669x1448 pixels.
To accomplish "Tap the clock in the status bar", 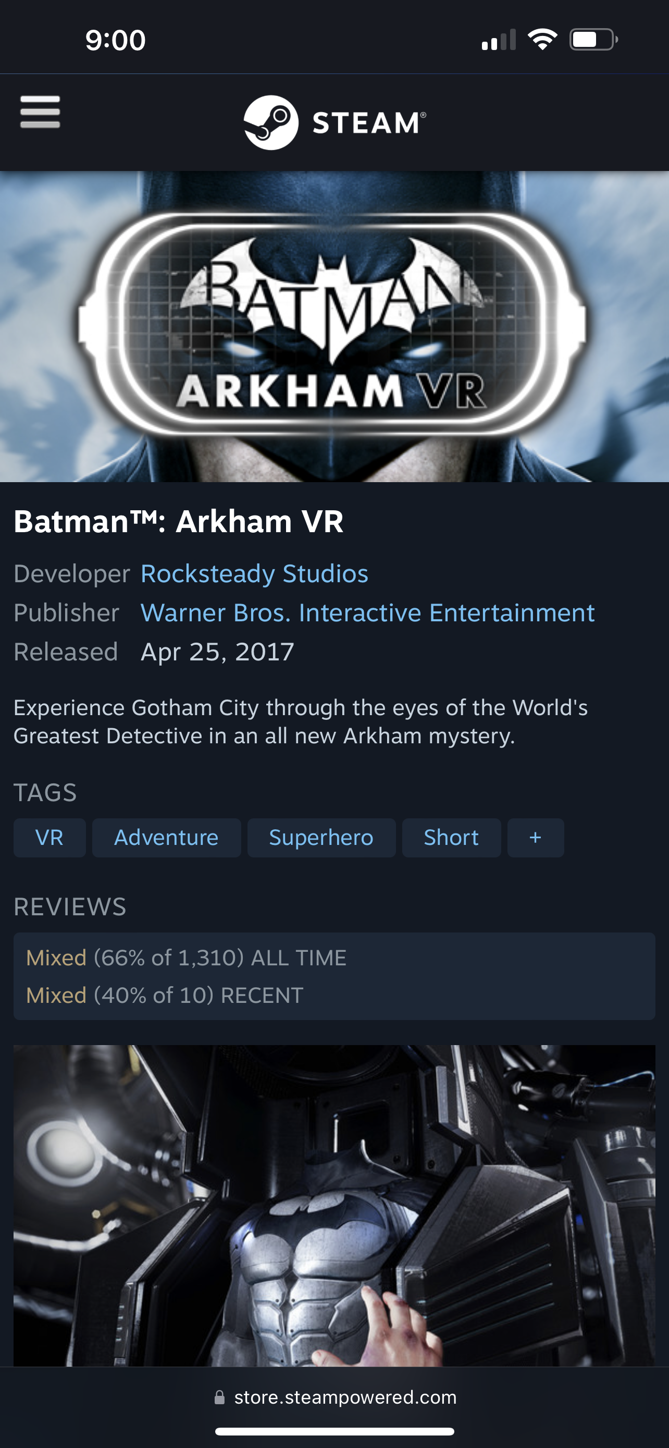I will point(116,41).
